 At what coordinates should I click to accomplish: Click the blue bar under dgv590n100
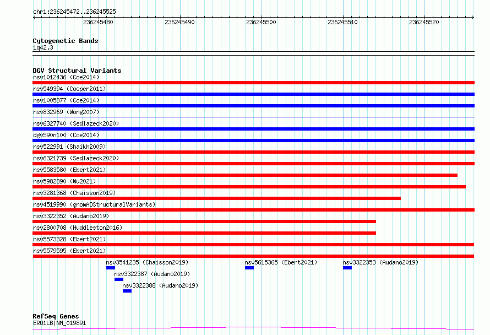click(253, 141)
